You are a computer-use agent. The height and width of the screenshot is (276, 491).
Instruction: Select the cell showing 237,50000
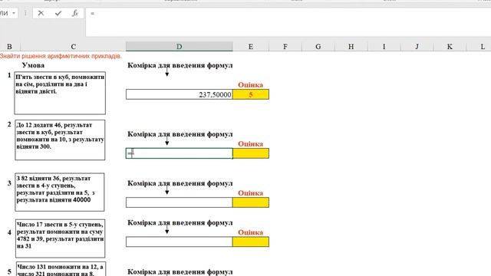tap(179, 94)
